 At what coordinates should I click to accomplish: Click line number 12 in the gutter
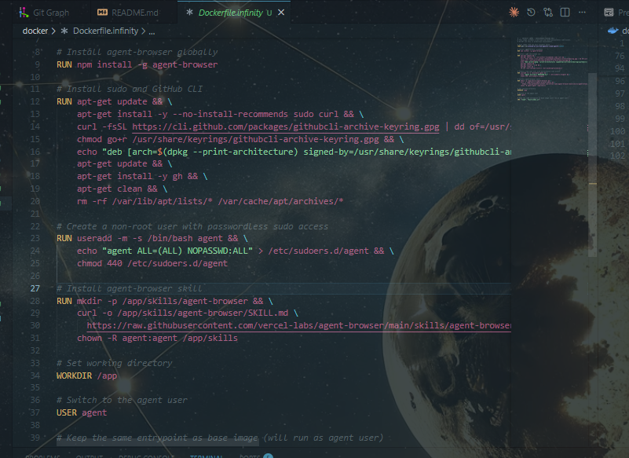point(35,101)
